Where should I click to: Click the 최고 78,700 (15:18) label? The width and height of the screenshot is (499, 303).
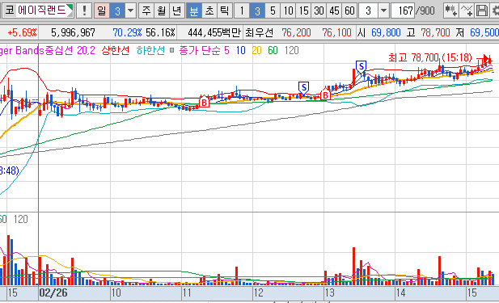tap(430, 57)
